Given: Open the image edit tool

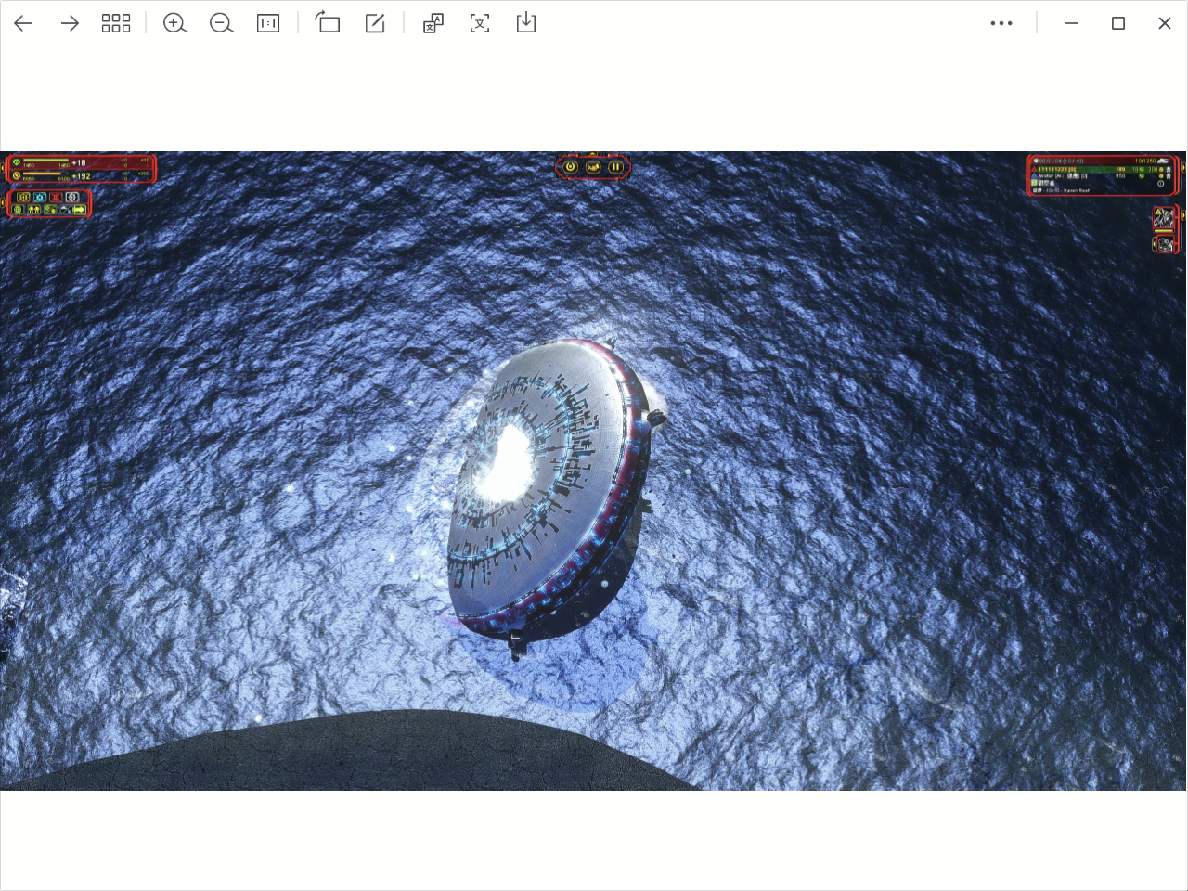Looking at the screenshot, I should (x=375, y=23).
